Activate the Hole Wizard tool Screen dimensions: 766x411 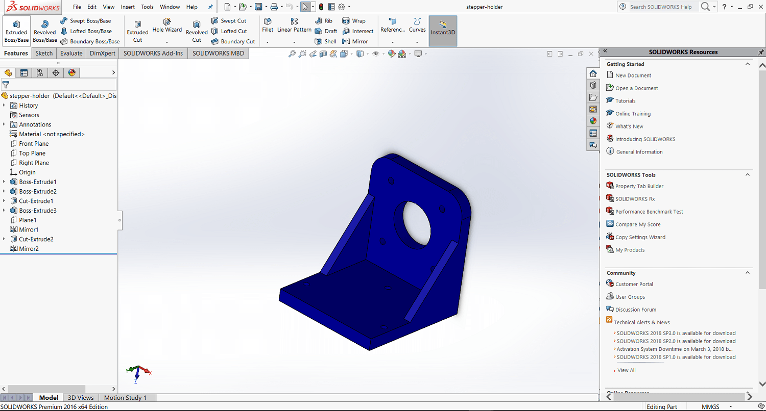click(x=167, y=25)
